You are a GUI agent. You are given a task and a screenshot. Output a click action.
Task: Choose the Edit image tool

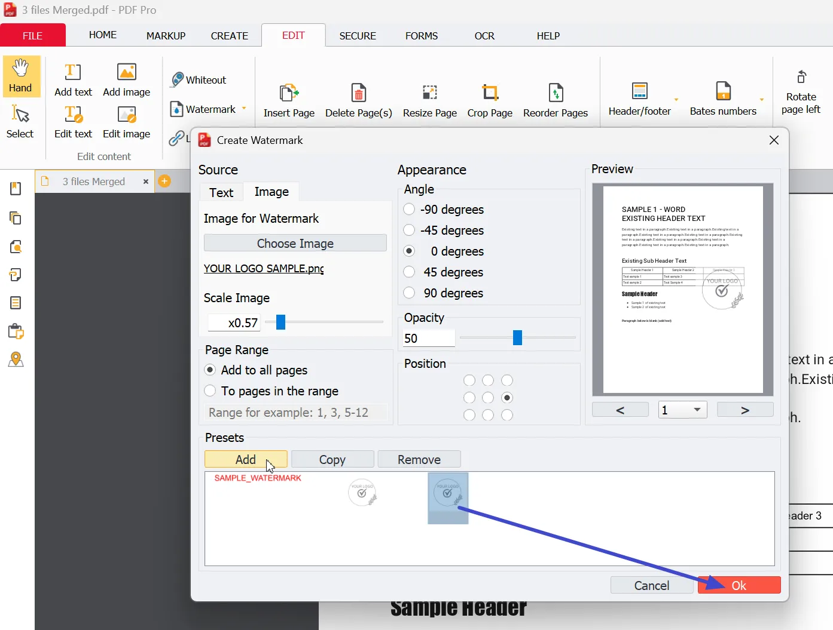127,122
